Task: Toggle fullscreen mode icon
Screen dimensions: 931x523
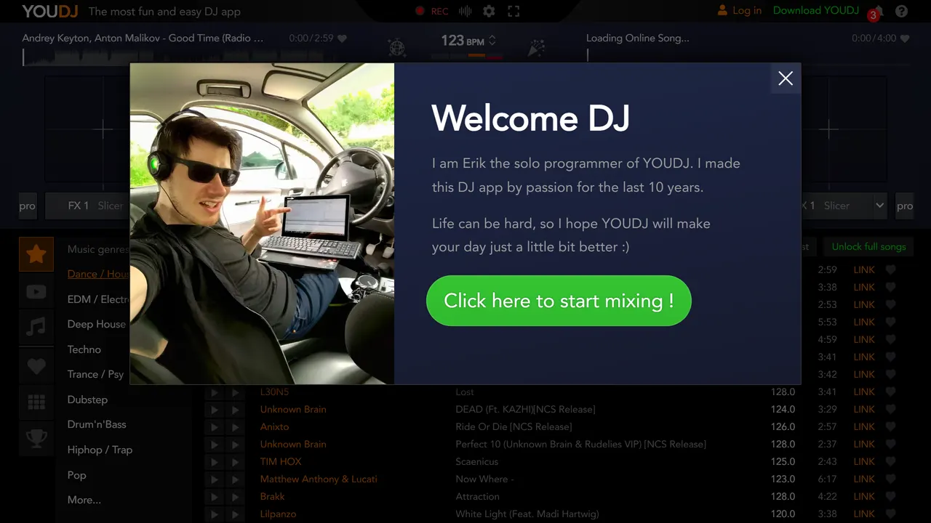Action: [x=514, y=11]
